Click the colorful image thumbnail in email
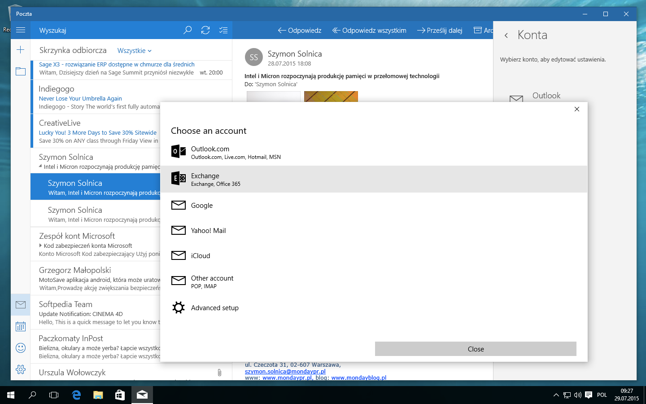646x404 pixels. click(331, 97)
